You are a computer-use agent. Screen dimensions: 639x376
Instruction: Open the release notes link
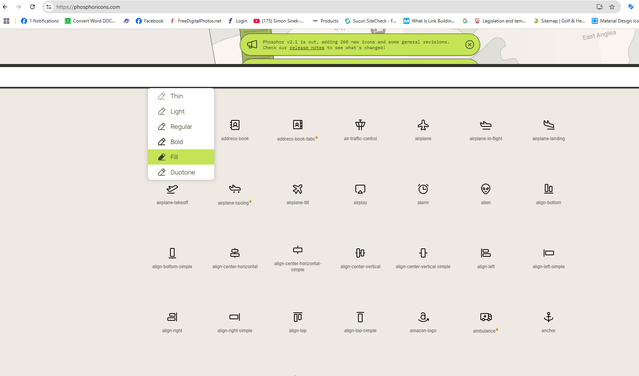(307, 48)
